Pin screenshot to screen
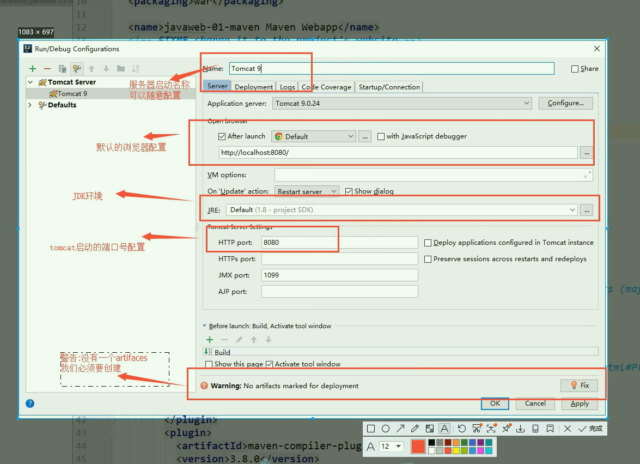This screenshot has height=464, width=640. 506,429
